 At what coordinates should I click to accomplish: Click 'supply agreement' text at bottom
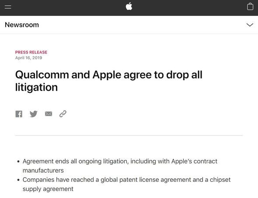pos(48,189)
